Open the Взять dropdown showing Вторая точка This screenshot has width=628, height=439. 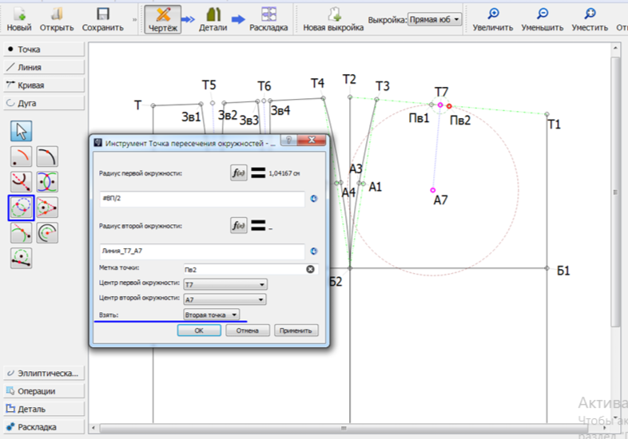211,314
